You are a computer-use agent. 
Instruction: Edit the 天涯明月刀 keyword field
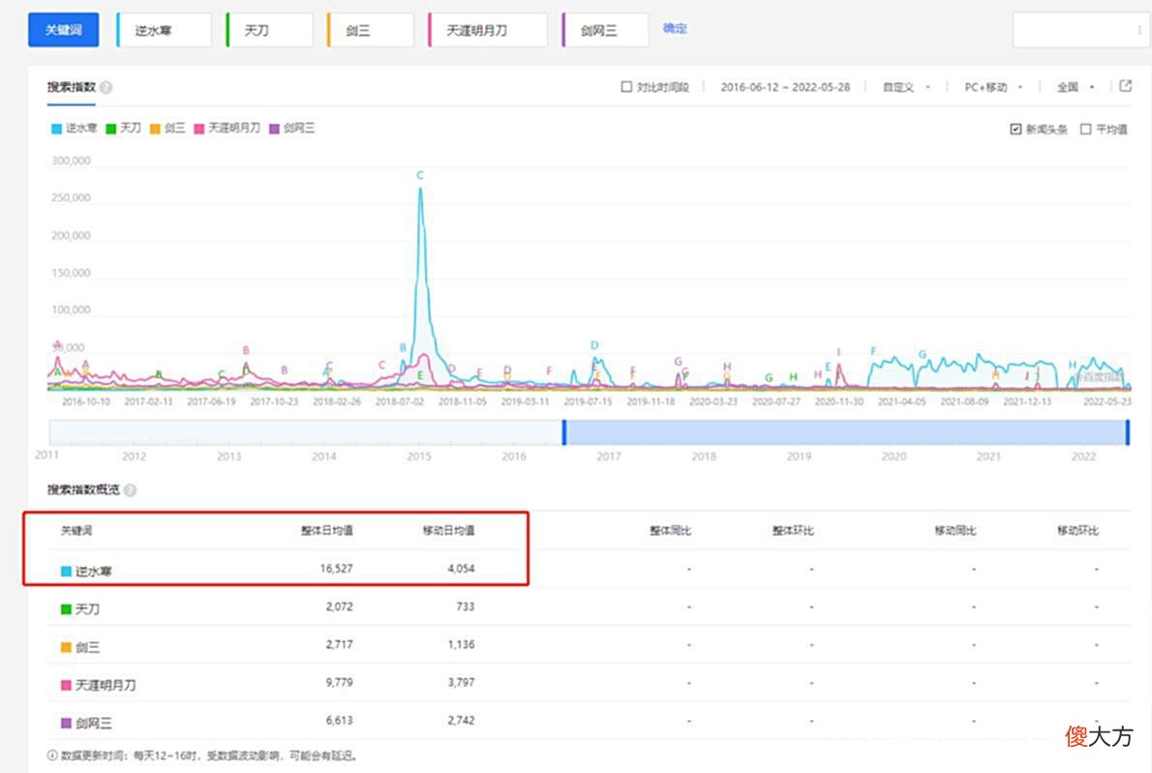487,30
